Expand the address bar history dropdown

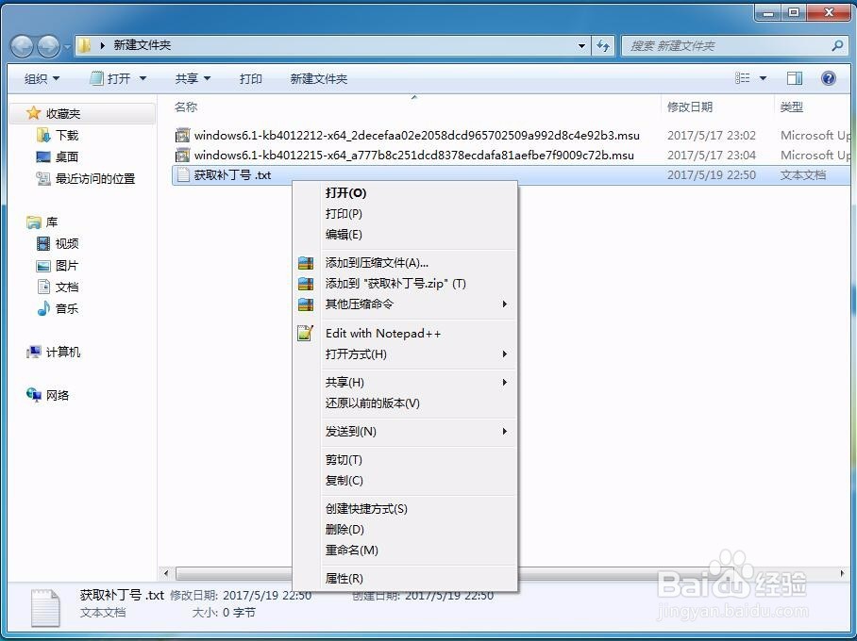click(x=581, y=44)
